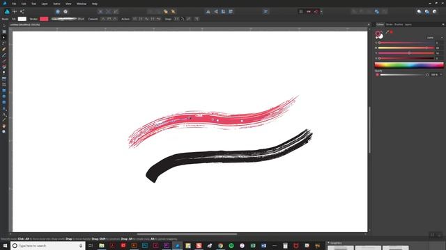Toggle the snapping magnet icon
Image resolution: width=446 pixels, height=250 pixels.
click(x=316, y=12)
